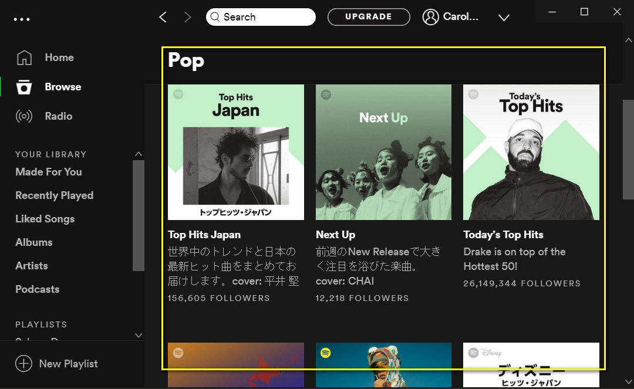The height and width of the screenshot is (389, 634).
Task: Click into the Search field
Action: (x=264, y=17)
